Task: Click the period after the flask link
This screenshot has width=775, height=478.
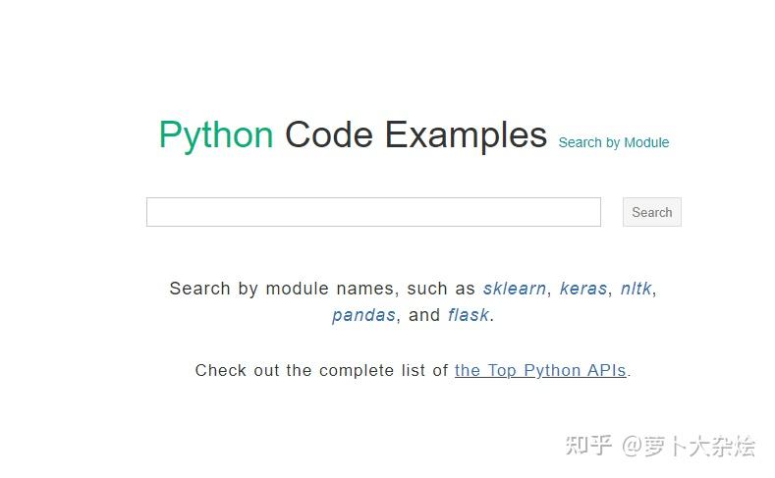Action: tap(492, 316)
